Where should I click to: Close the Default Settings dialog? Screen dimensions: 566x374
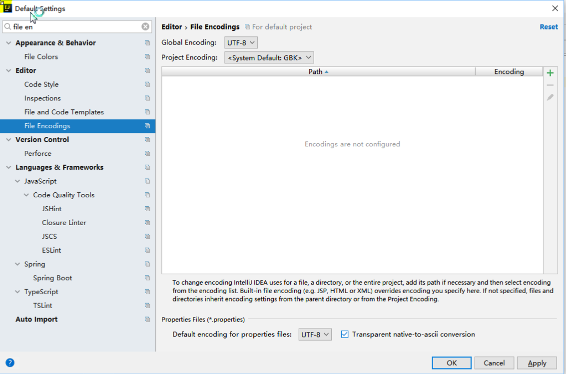click(555, 8)
